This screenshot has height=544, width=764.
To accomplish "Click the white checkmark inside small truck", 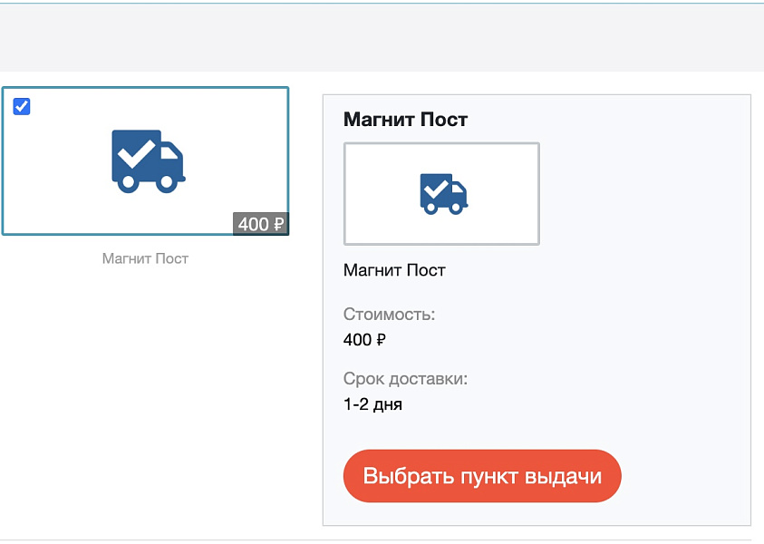I will pyautogui.click(x=436, y=189).
